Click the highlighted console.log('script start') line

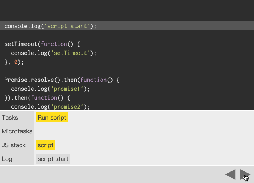tap(127, 26)
